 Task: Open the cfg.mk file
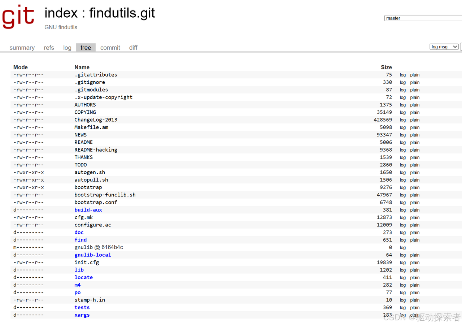84,217
